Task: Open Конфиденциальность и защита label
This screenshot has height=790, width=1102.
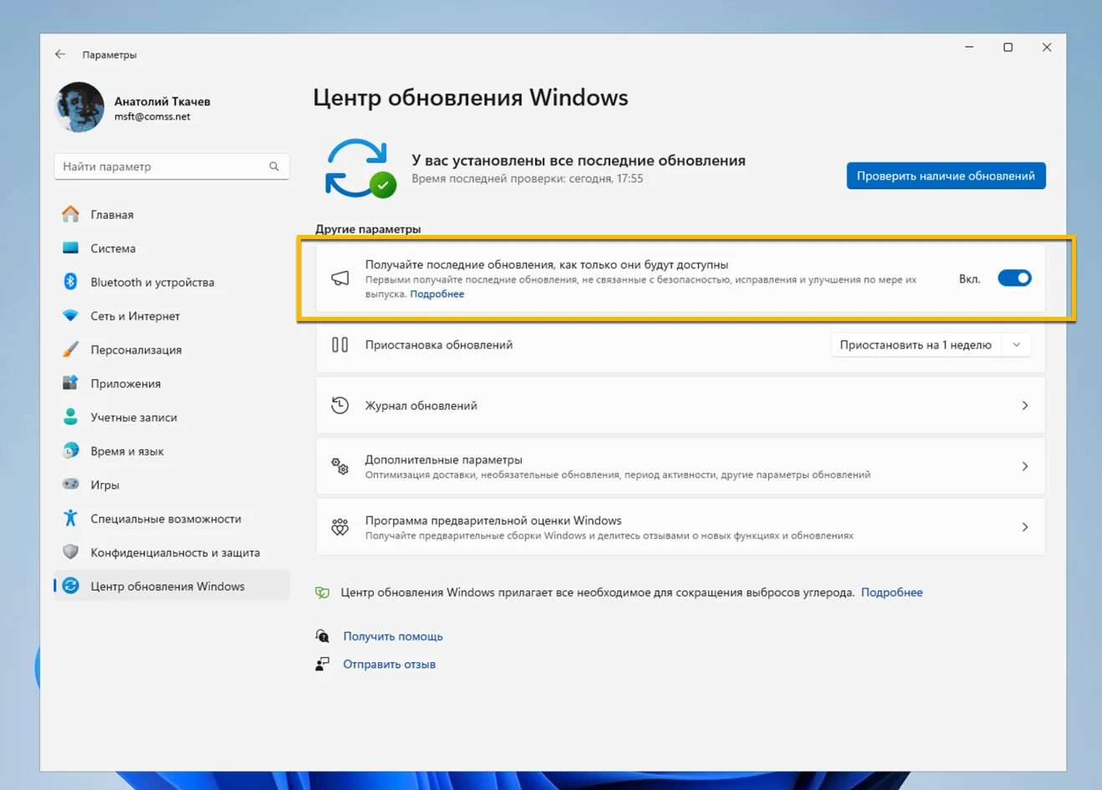Action: click(x=176, y=553)
